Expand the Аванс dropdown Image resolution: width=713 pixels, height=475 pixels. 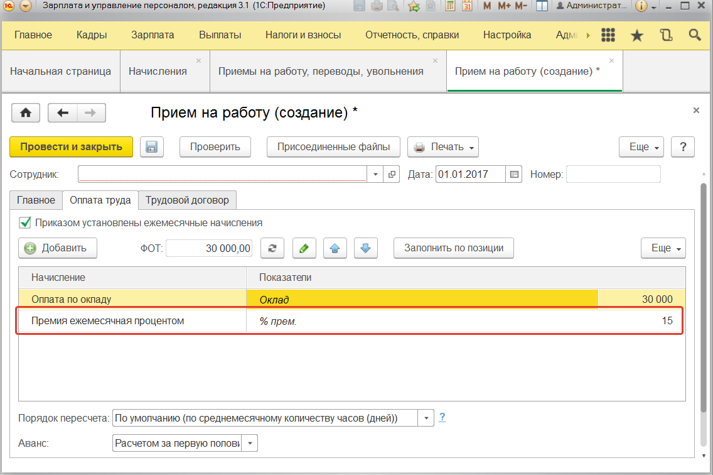[250, 444]
